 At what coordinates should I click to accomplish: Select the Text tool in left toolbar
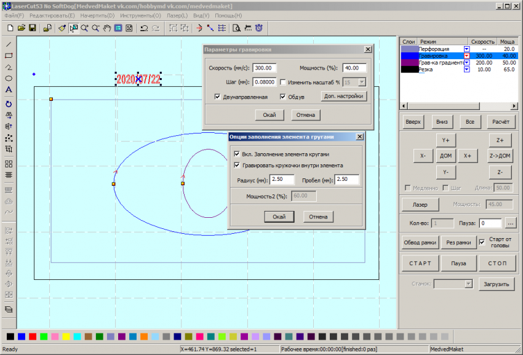click(x=9, y=90)
